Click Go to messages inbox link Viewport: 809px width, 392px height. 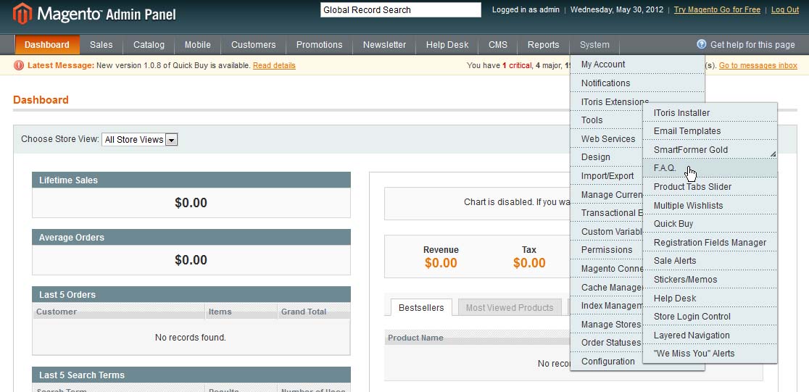(x=758, y=65)
